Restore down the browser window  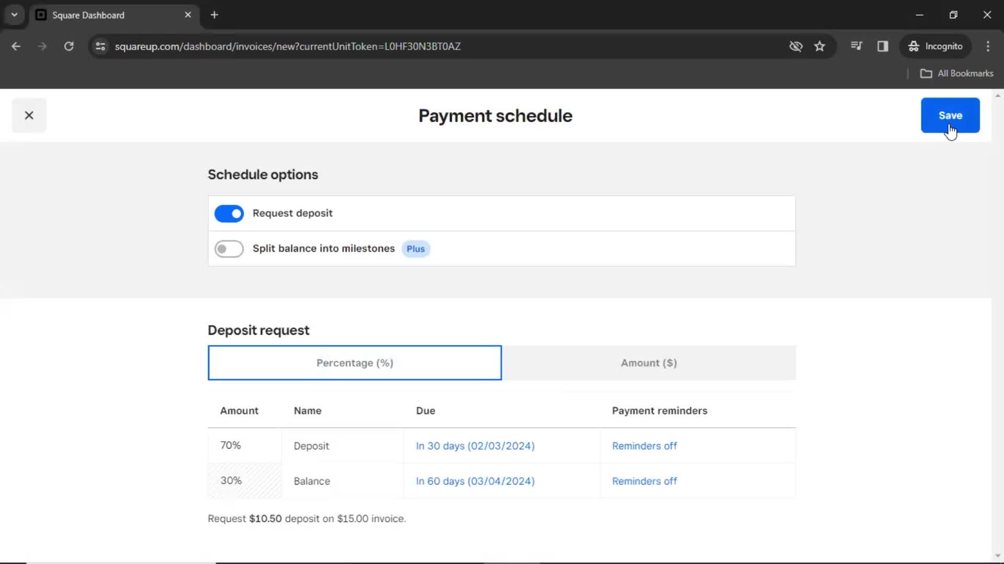pos(953,15)
